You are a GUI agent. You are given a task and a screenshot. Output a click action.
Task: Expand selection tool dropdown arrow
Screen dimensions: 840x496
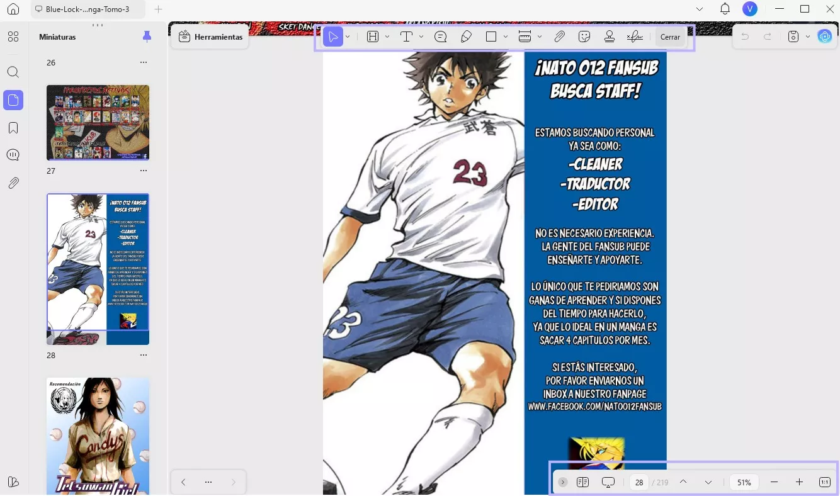[348, 37]
